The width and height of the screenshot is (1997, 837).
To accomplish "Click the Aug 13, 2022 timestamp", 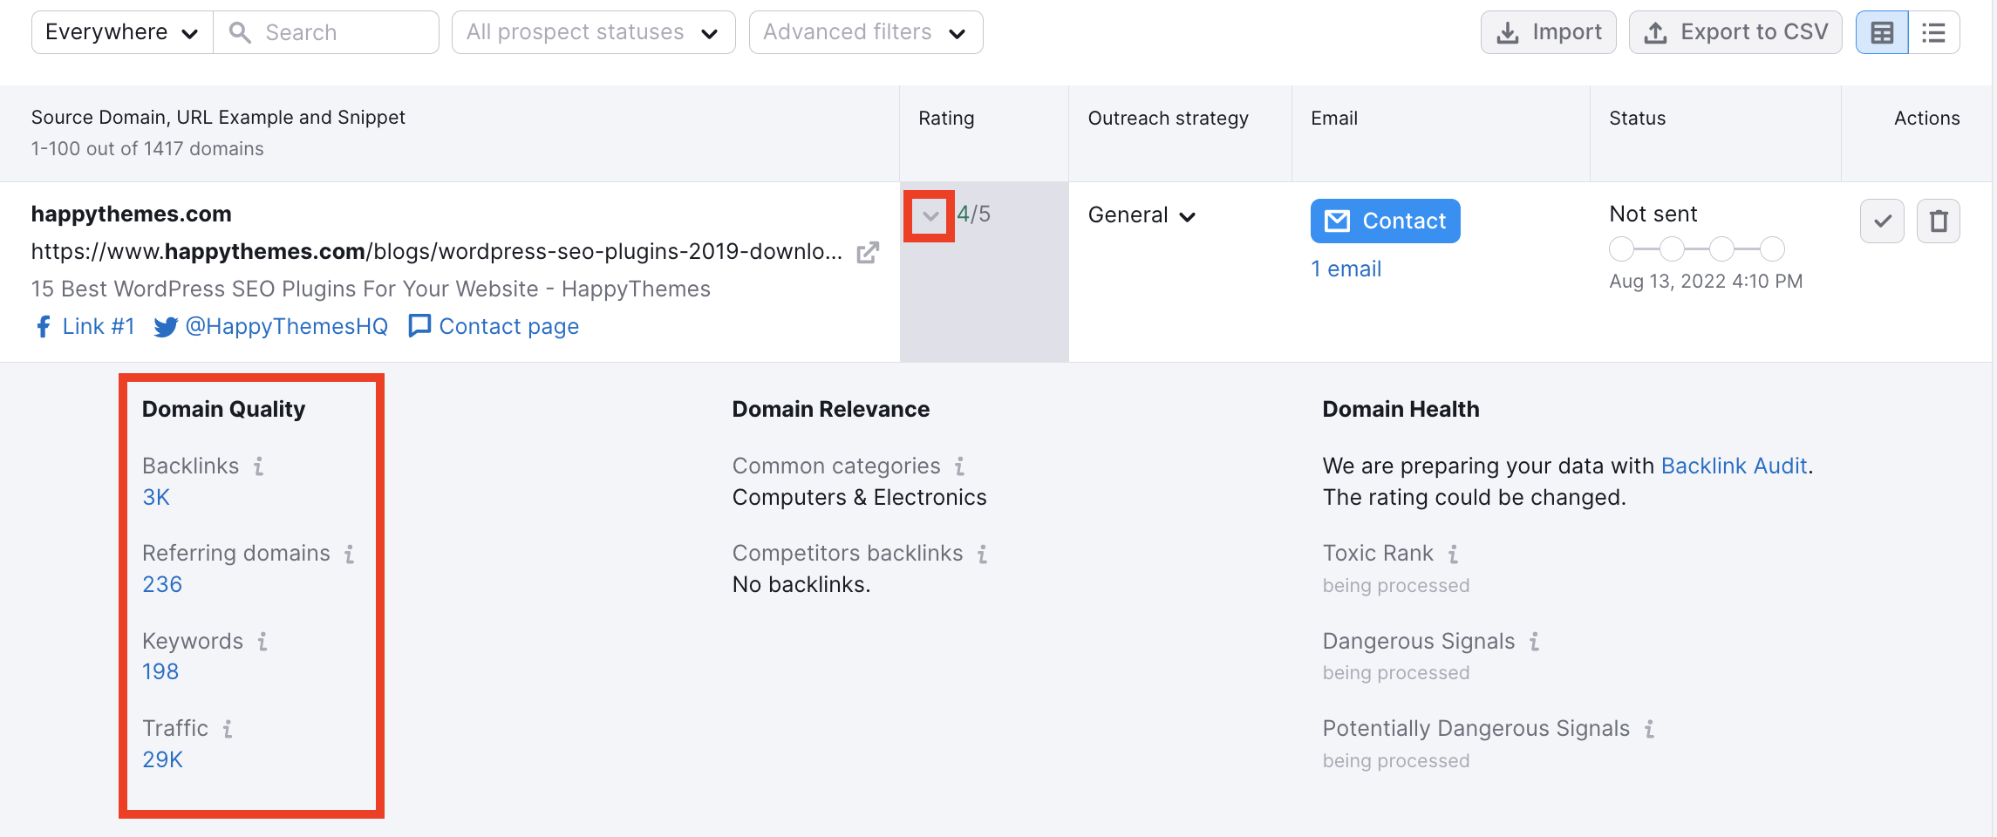I will pyautogui.click(x=1706, y=281).
